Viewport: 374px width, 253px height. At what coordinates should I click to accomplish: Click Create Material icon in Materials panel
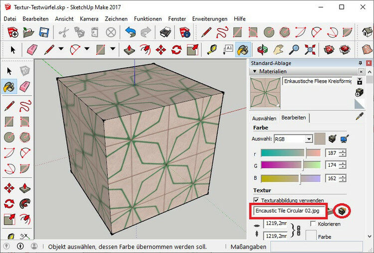tap(359, 93)
